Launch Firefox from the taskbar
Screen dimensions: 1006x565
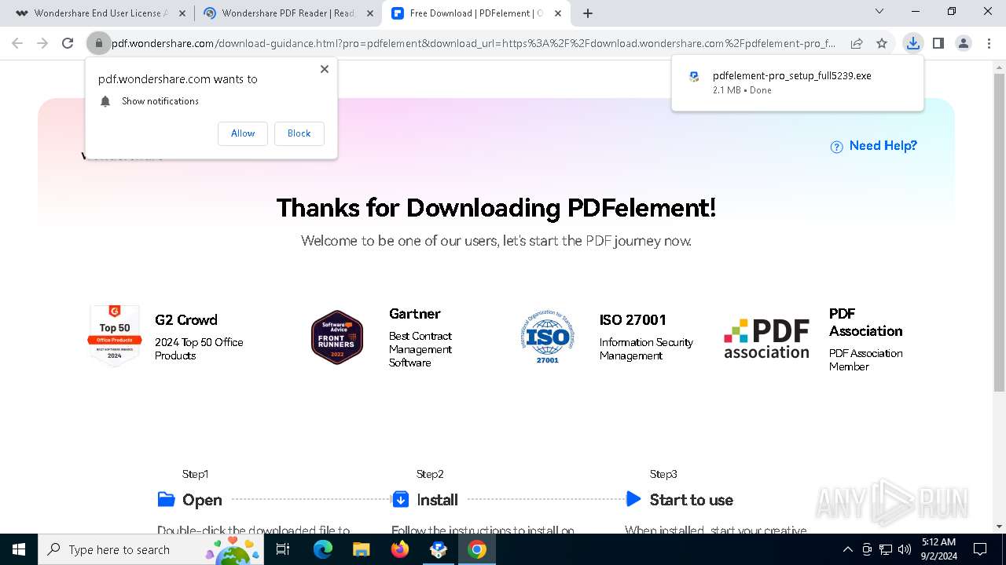[x=400, y=549]
